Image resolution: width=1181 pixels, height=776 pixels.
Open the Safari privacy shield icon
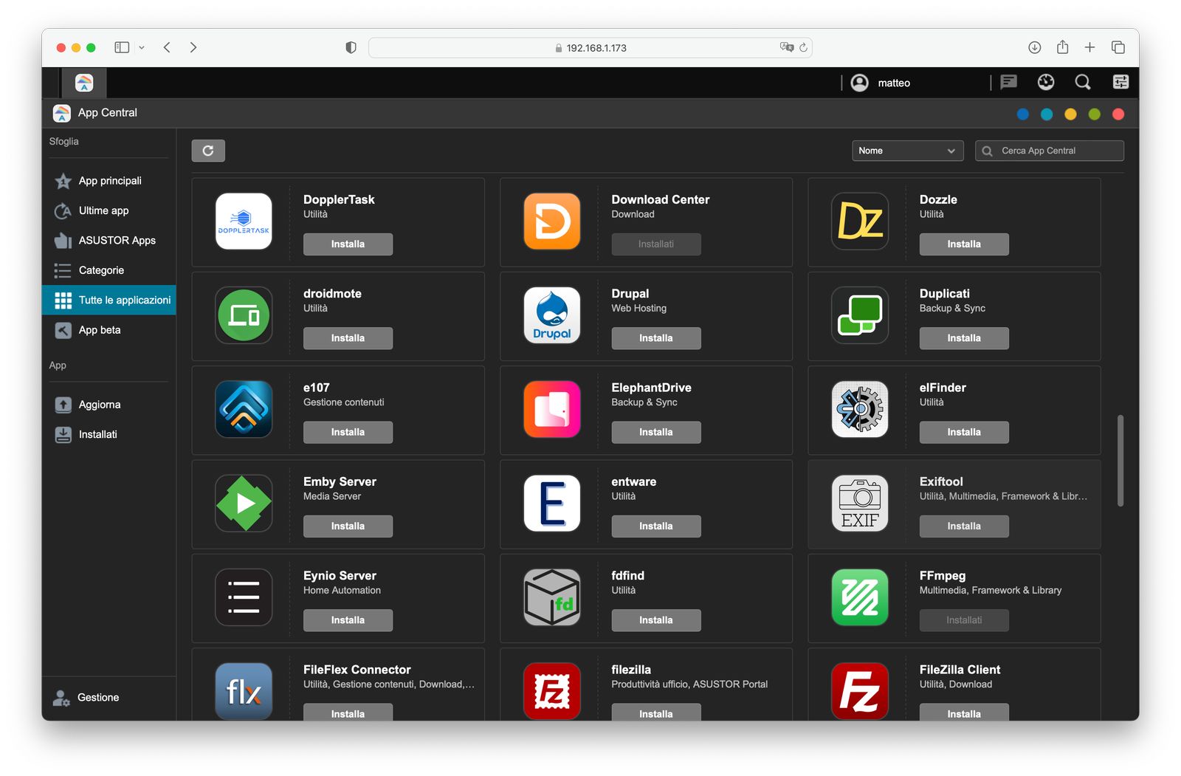tap(351, 47)
